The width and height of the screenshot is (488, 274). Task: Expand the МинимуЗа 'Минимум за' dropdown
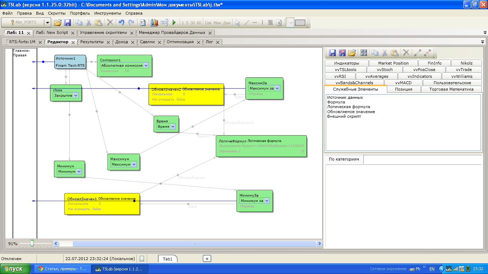(267, 201)
